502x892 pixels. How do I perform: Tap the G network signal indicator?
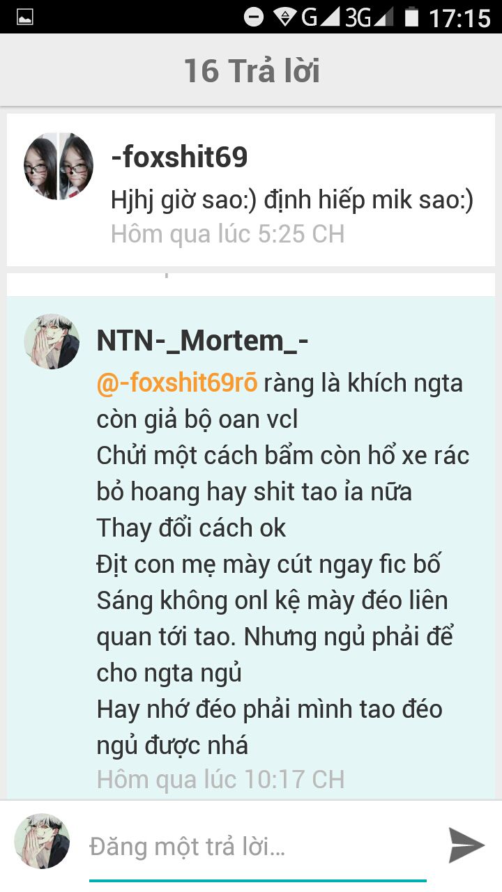click(x=320, y=17)
